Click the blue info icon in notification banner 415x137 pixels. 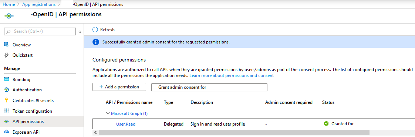tap(95, 42)
